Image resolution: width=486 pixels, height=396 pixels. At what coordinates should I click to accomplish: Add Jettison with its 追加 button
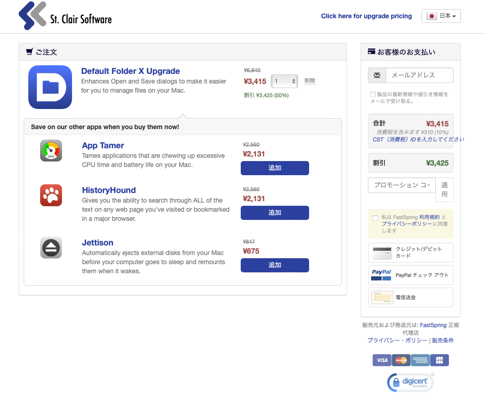[275, 265]
